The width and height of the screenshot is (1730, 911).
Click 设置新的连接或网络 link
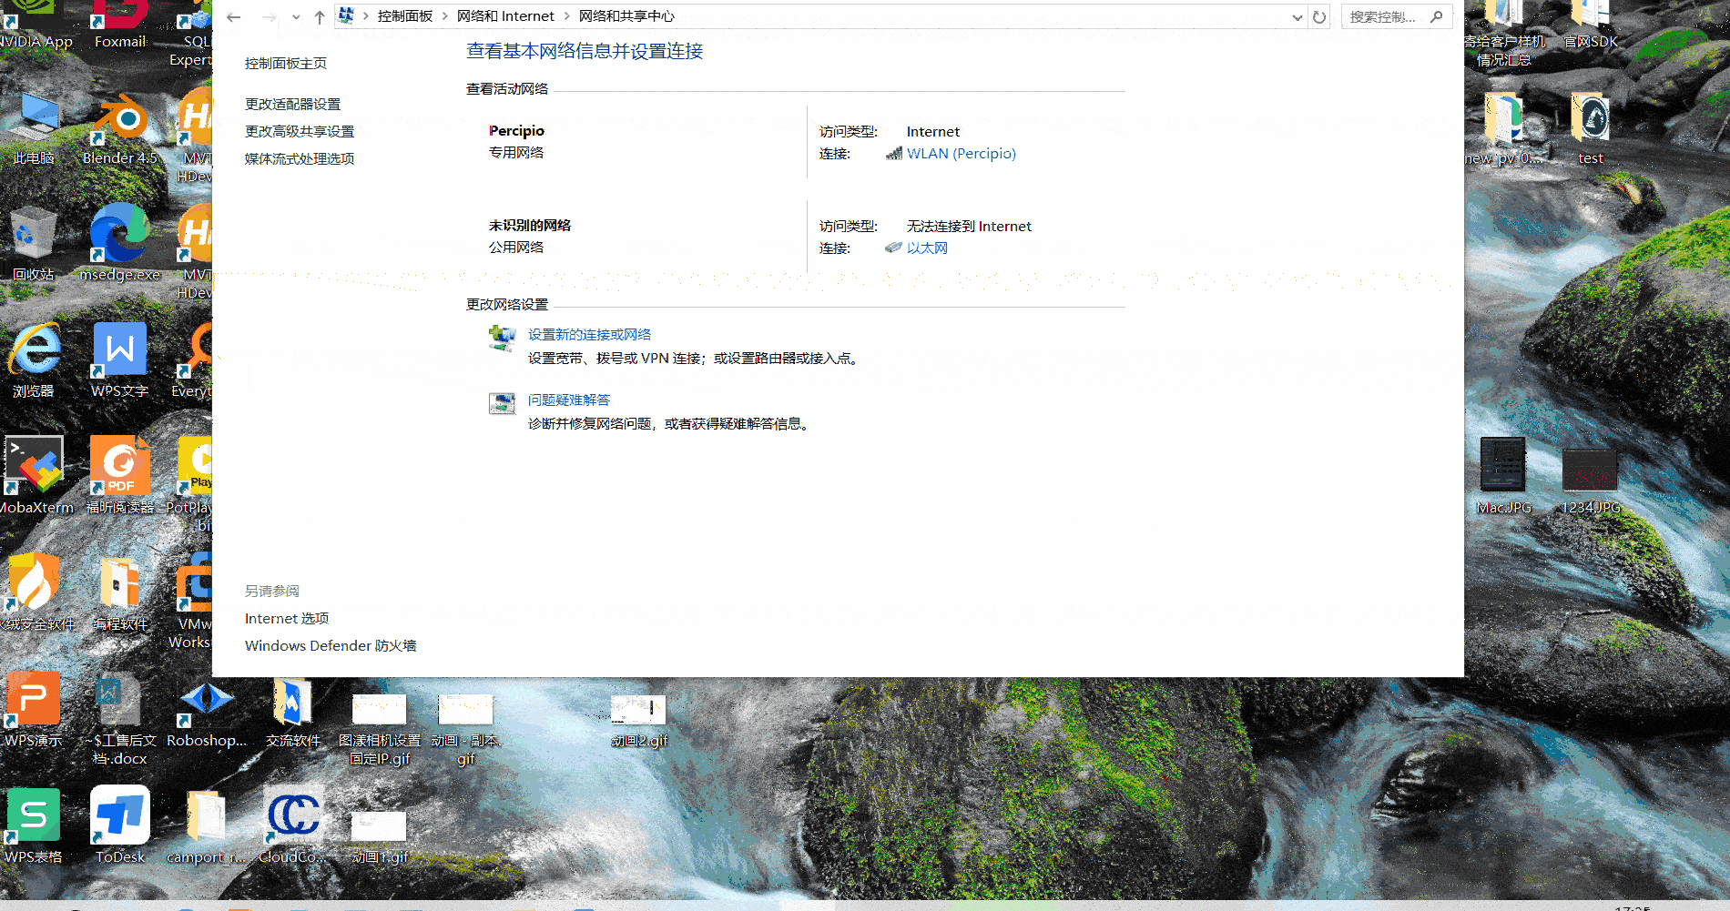[588, 334]
